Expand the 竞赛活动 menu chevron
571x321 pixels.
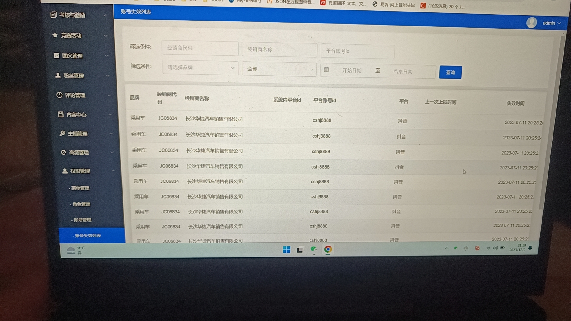[106, 36]
